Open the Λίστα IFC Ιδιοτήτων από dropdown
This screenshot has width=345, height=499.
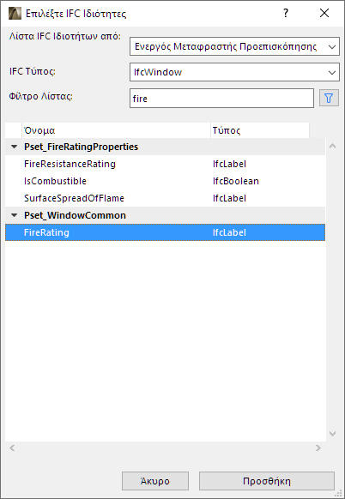tap(234, 46)
